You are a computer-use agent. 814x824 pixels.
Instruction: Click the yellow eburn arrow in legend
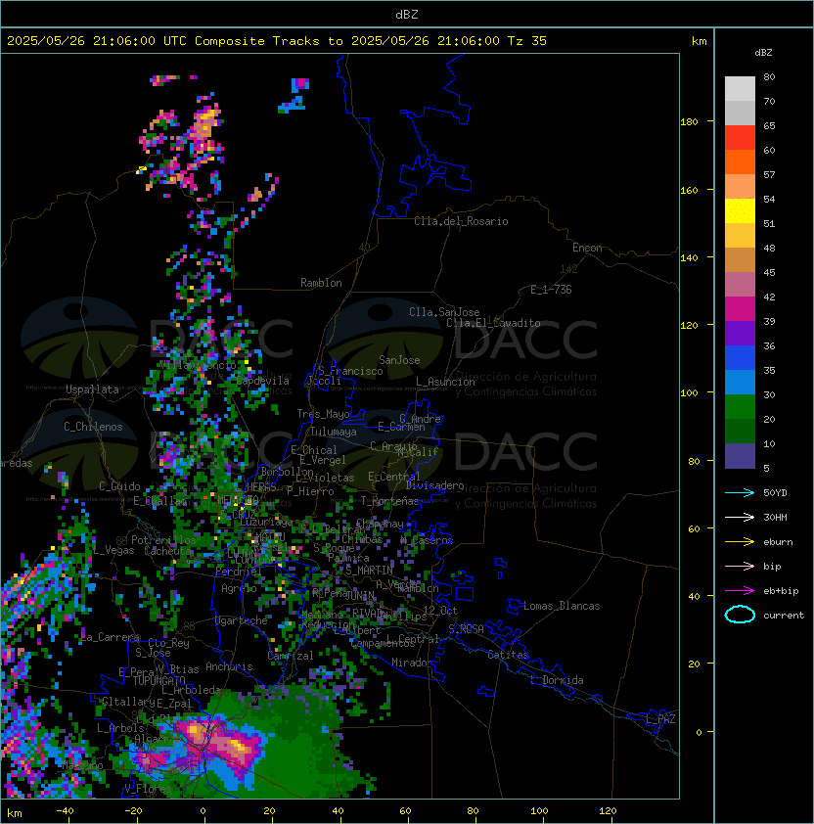click(x=740, y=542)
